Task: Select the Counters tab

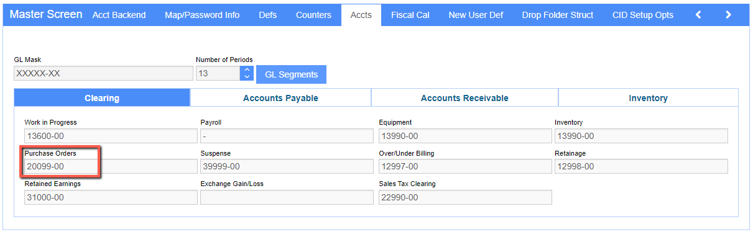Action: click(x=313, y=15)
